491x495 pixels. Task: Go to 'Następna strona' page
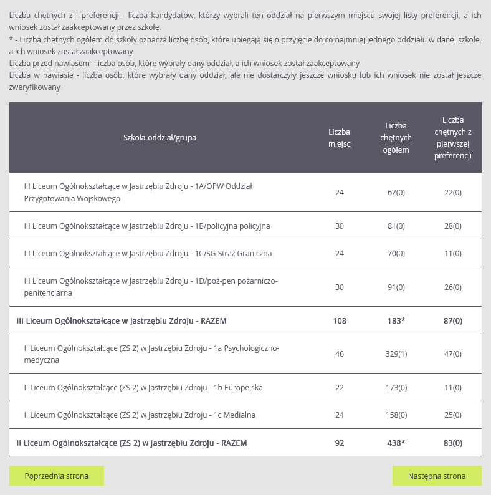pyautogui.click(x=437, y=476)
